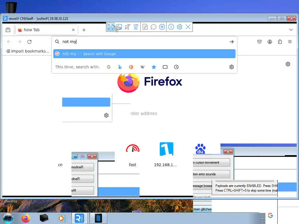Send Ctrl+Alt+Del via VNC toolbar
This screenshot has width=299, height=224.
136,27
